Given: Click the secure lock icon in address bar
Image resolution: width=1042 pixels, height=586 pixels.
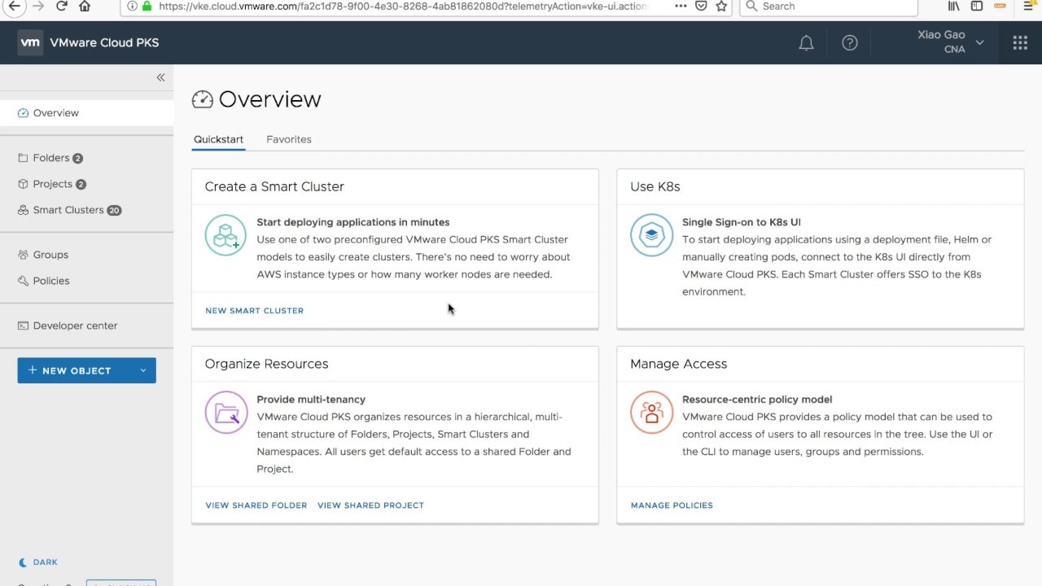Looking at the screenshot, I should tap(147, 6).
